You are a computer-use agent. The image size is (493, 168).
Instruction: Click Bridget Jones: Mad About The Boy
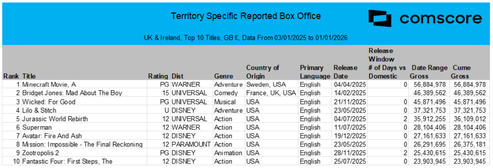(72, 93)
